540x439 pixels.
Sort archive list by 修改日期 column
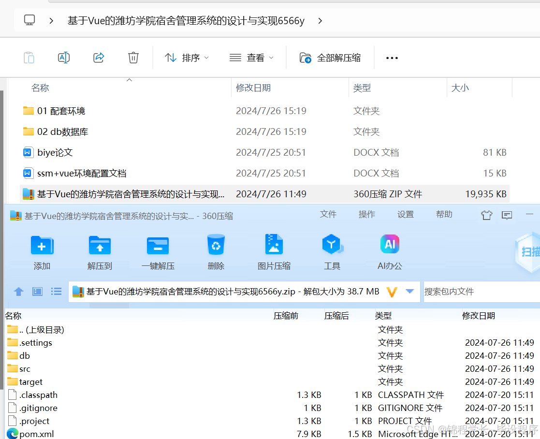pos(478,316)
